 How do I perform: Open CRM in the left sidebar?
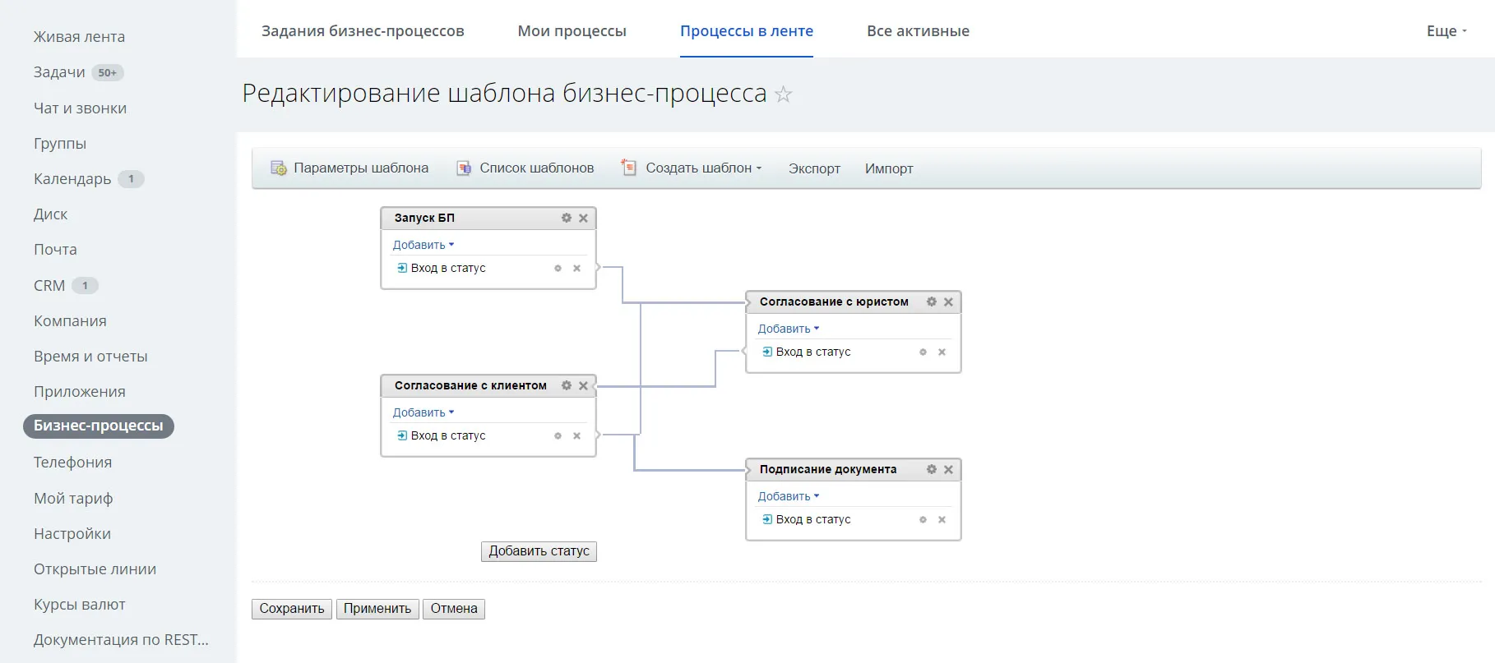[49, 286]
